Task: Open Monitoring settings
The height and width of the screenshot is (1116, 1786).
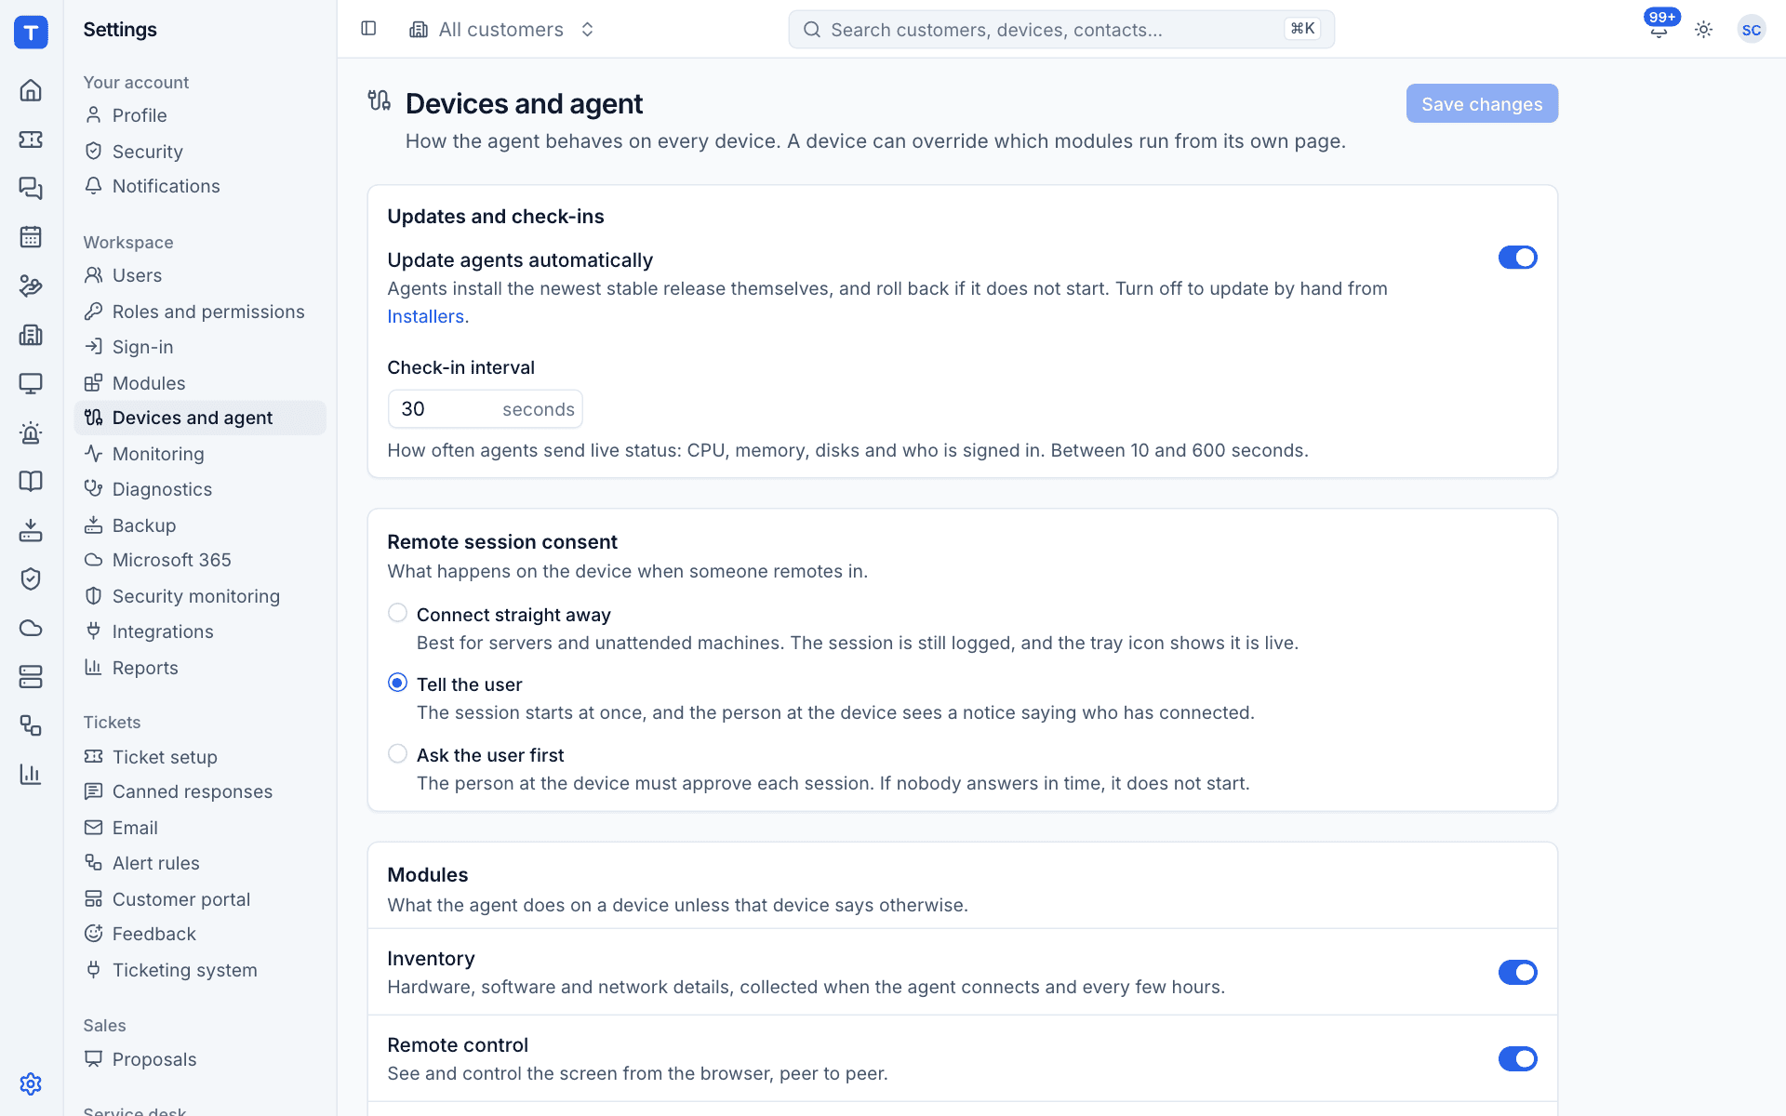Action: [x=200, y=454]
